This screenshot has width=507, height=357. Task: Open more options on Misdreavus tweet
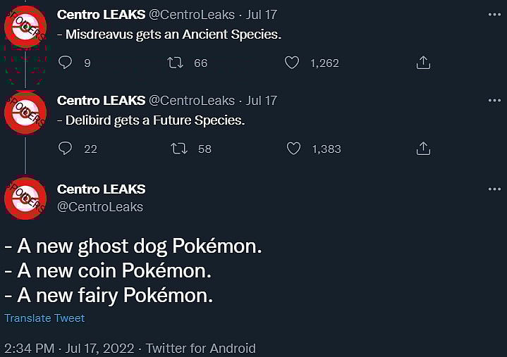click(494, 14)
